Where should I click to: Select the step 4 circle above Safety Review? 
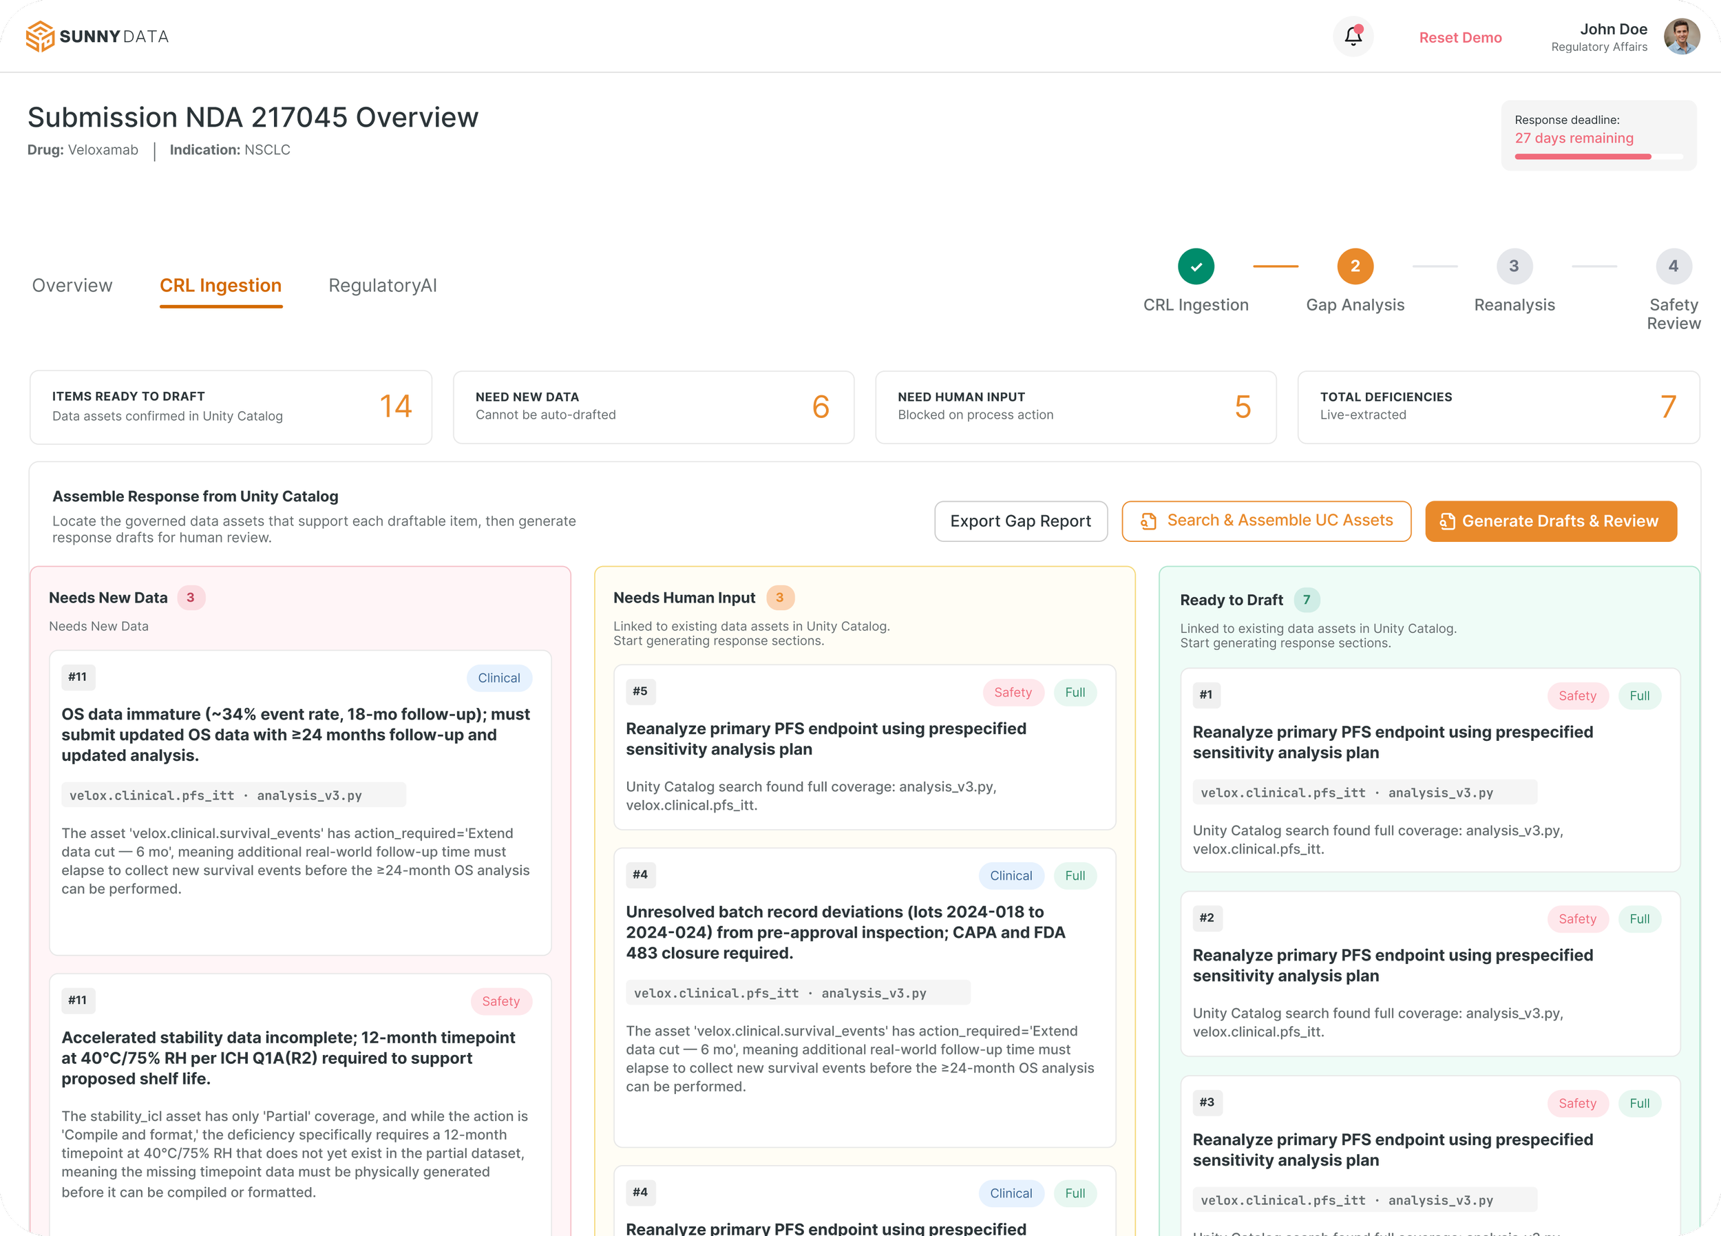1674,266
